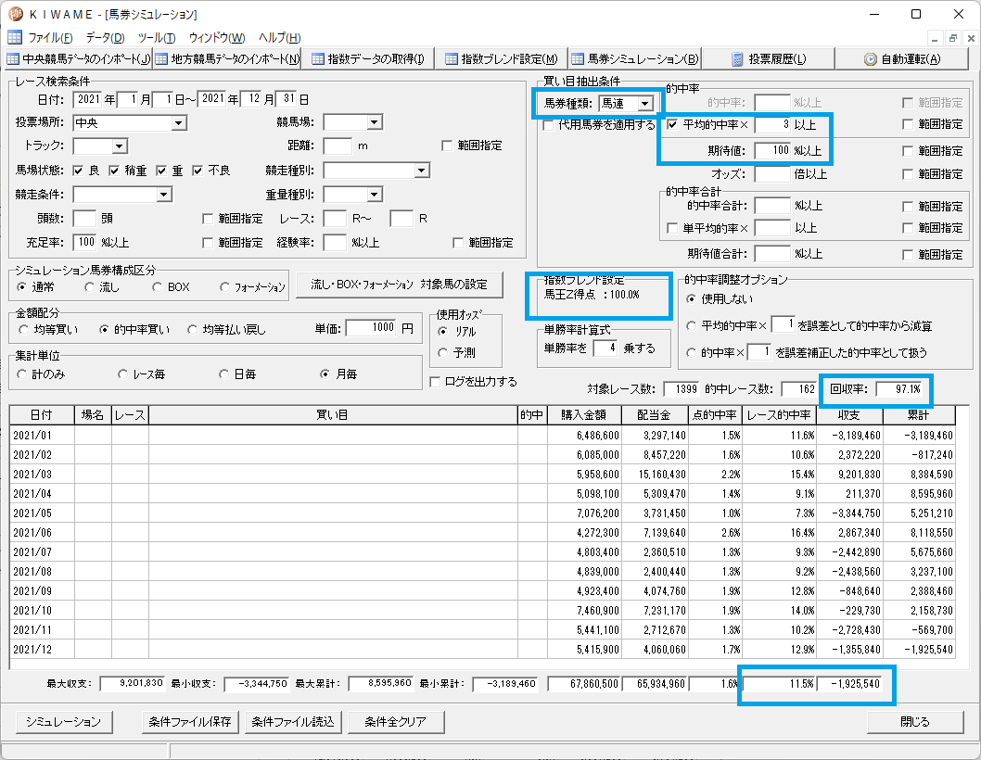Open the データ menu
Screen dimensions: 981x760
pos(105,37)
